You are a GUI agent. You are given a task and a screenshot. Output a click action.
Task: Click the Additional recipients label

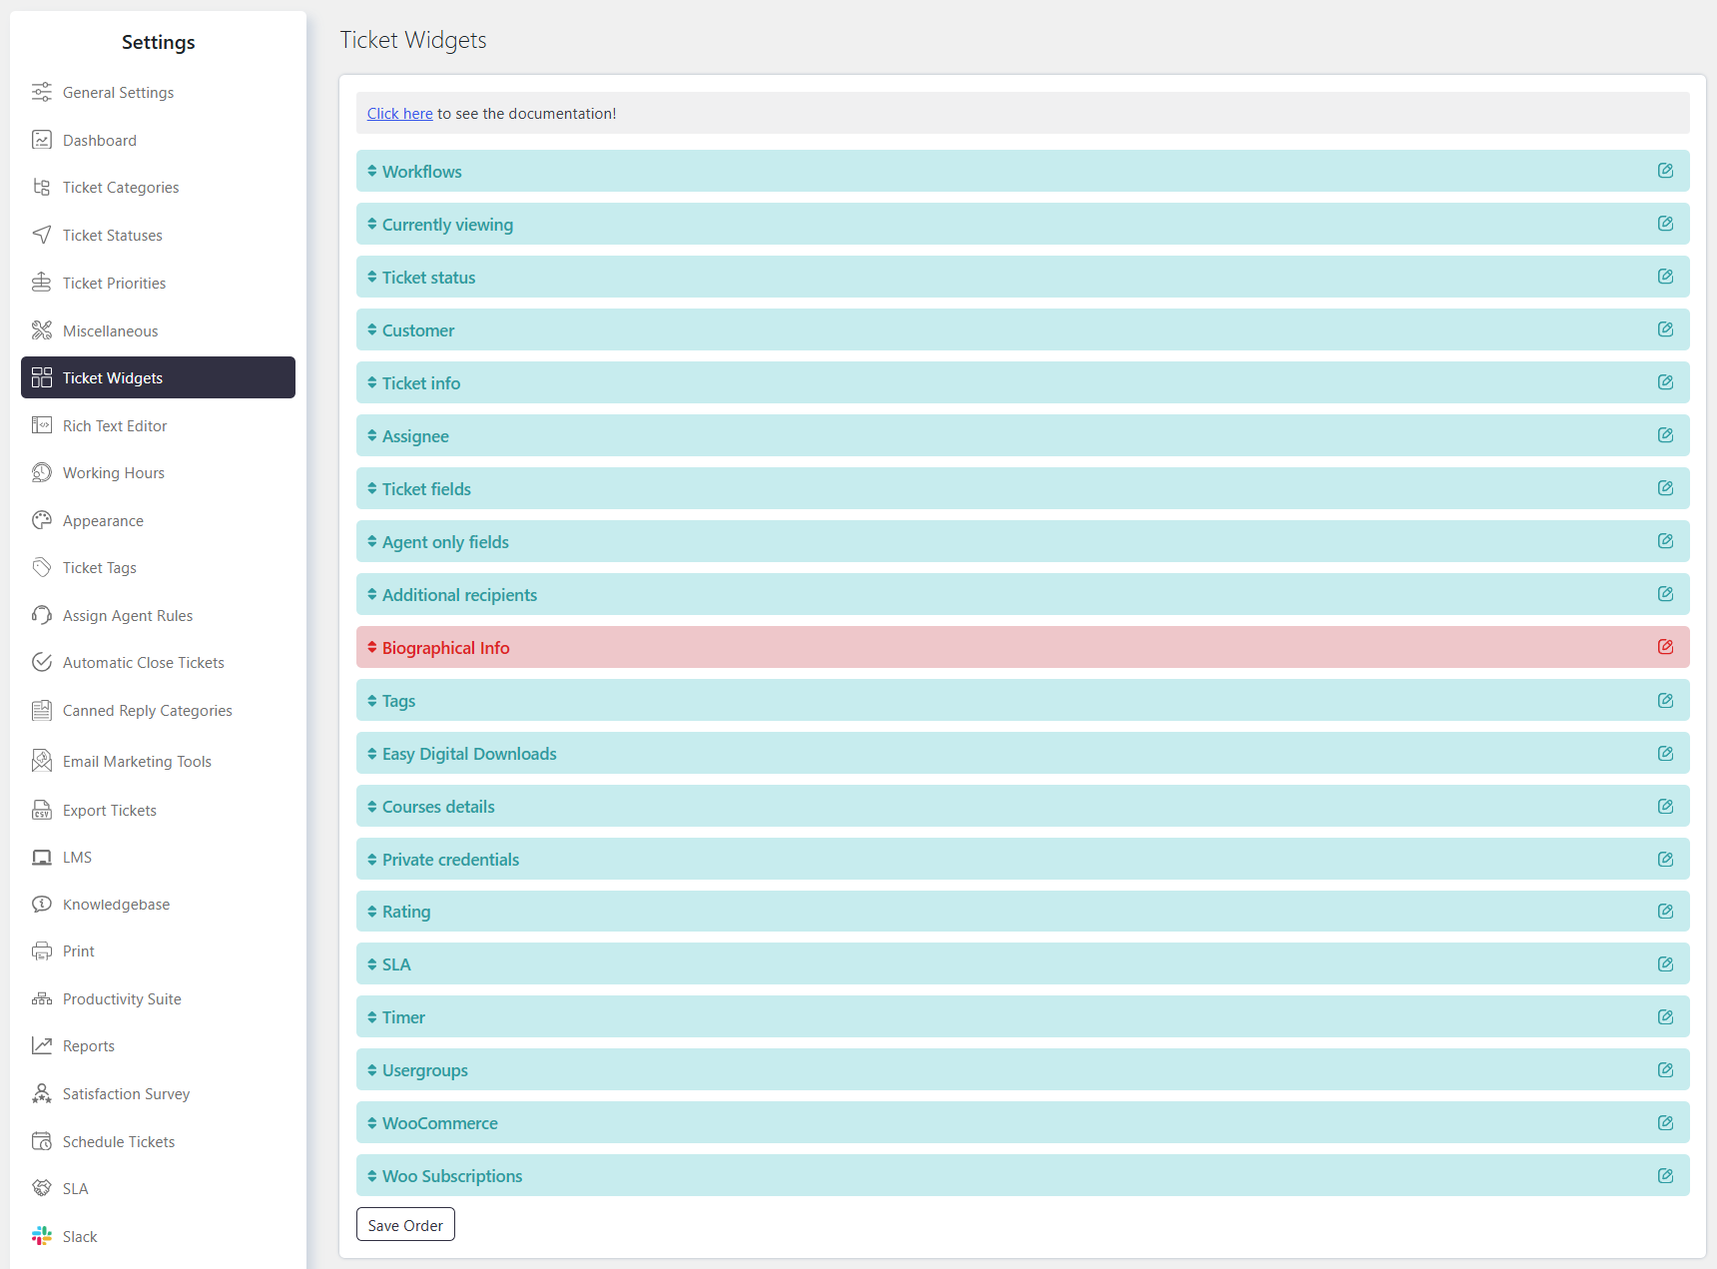(459, 595)
